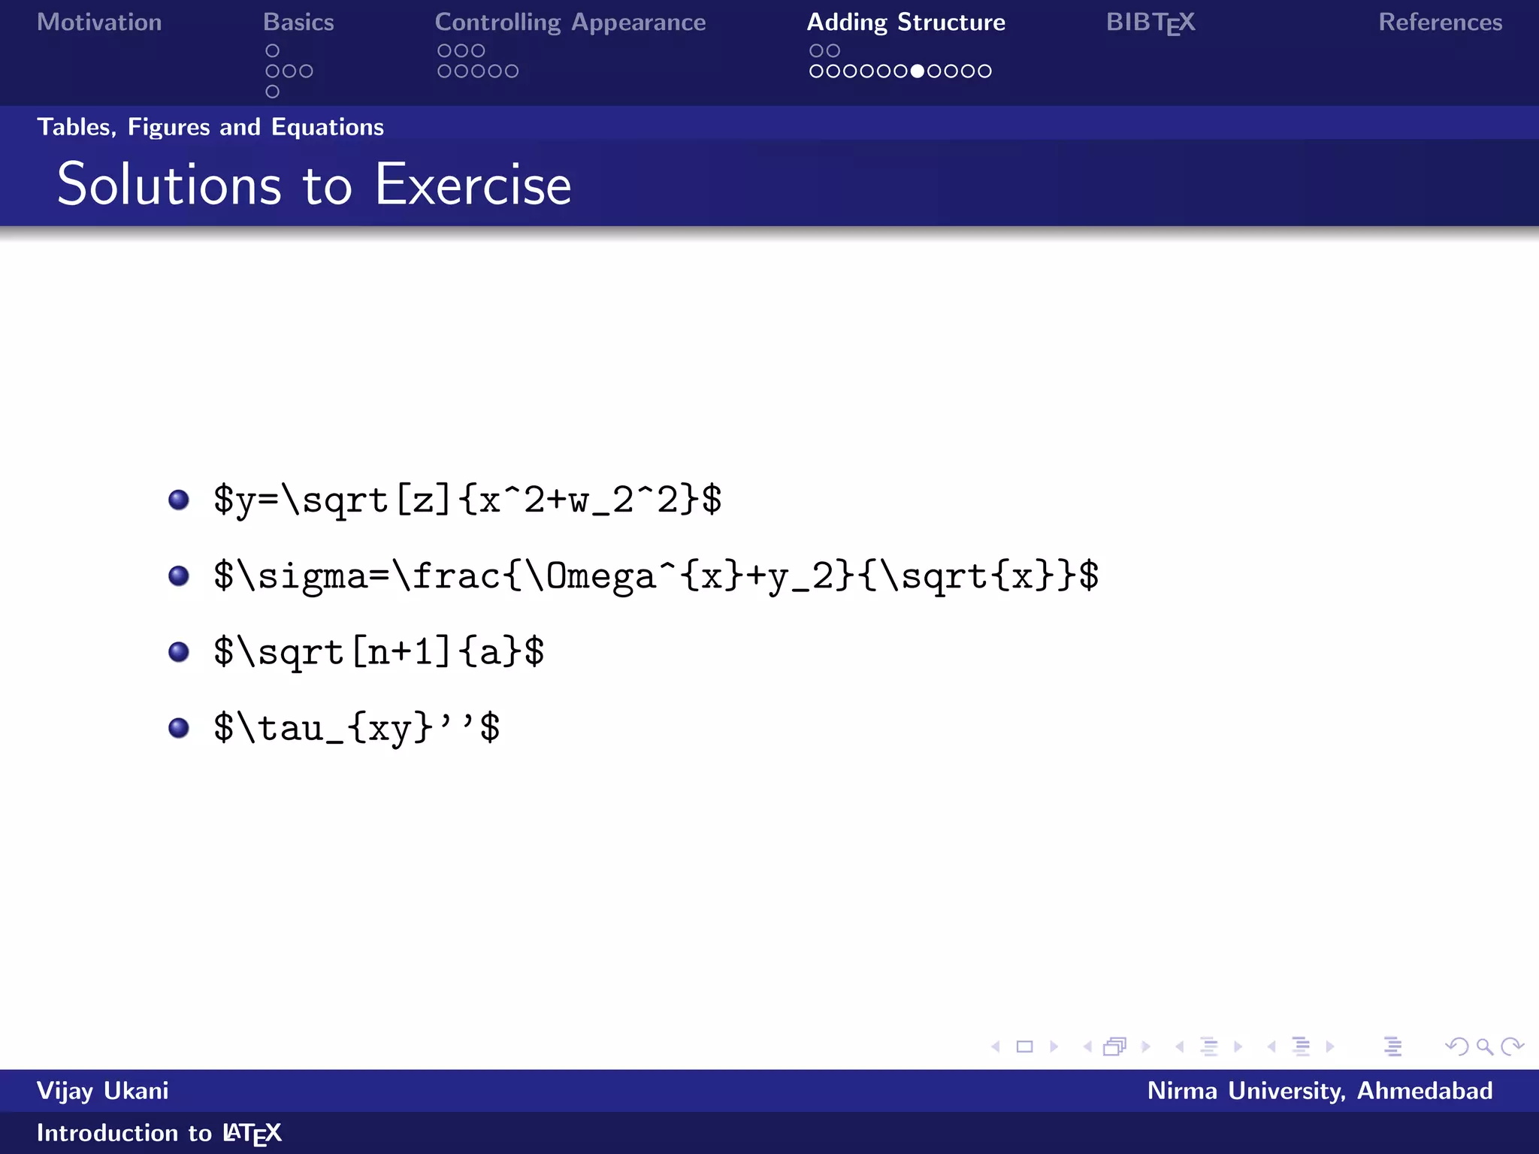The image size is (1539, 1154).
Task: Click the next frame arrow icon
Action: click(1146, 1047)
